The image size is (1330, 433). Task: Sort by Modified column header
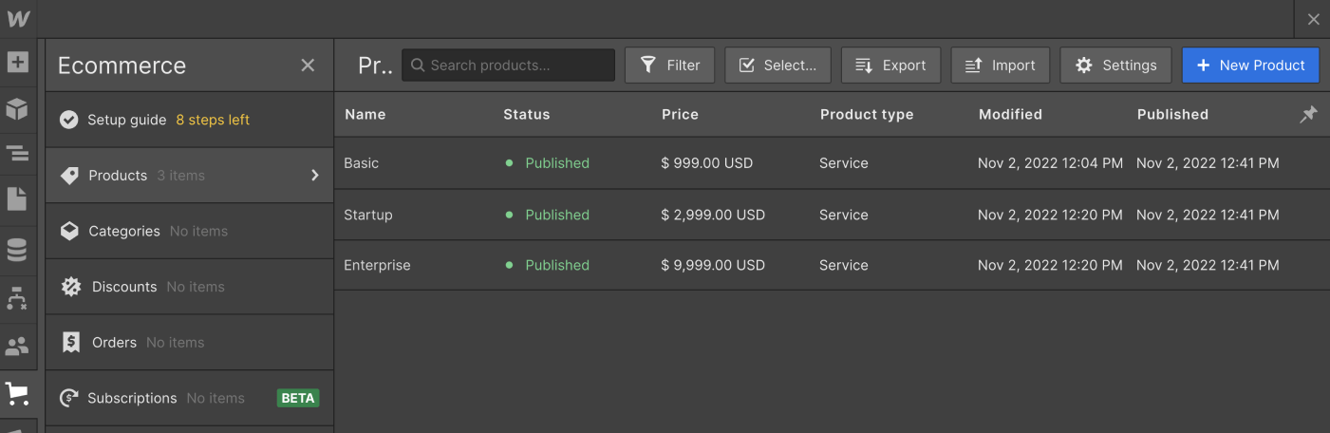tap(1010, 114)
